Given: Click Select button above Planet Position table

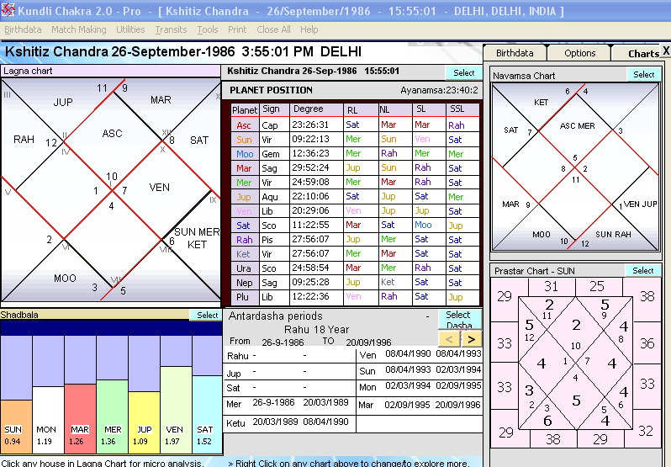Looking at the screenshot, I should [464, 72].
